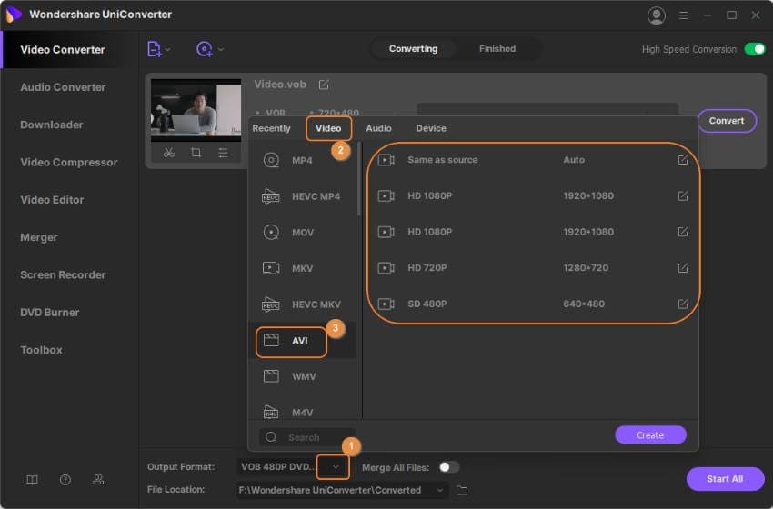Click the Add Files icon
Viewport: 773px width, 509px height.
154,49
